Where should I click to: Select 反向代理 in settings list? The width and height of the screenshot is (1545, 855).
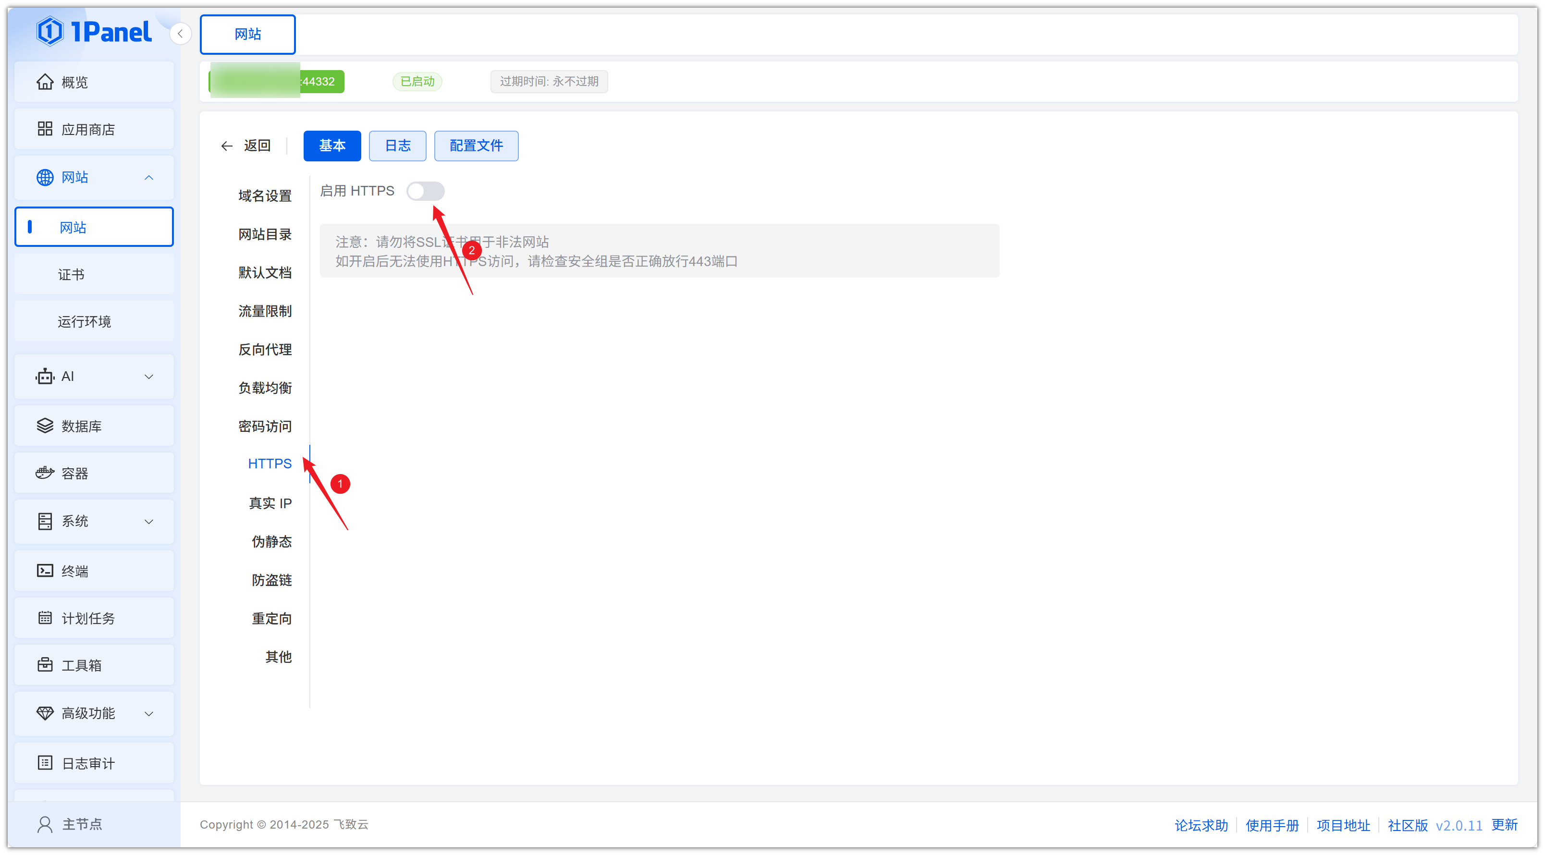click(x=265, y=350)
